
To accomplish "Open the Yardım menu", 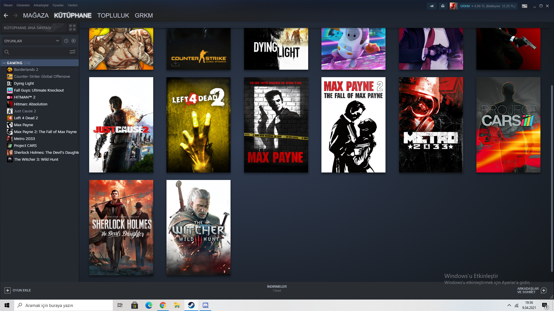I will pyautogui.click(x=72, y=5).
